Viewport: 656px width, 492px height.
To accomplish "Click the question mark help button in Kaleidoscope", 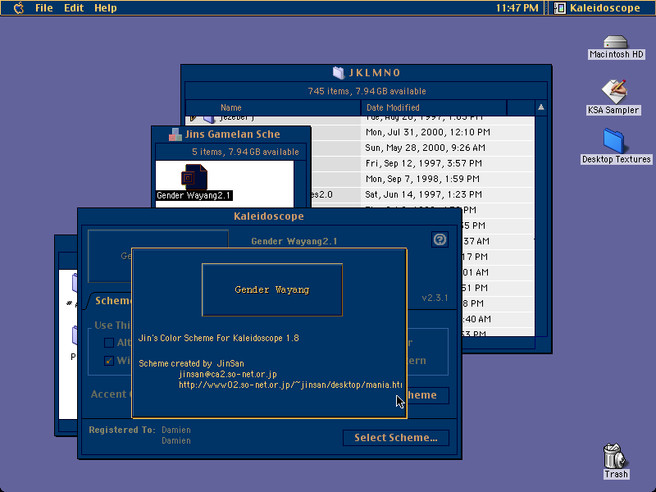I will 440,239.
